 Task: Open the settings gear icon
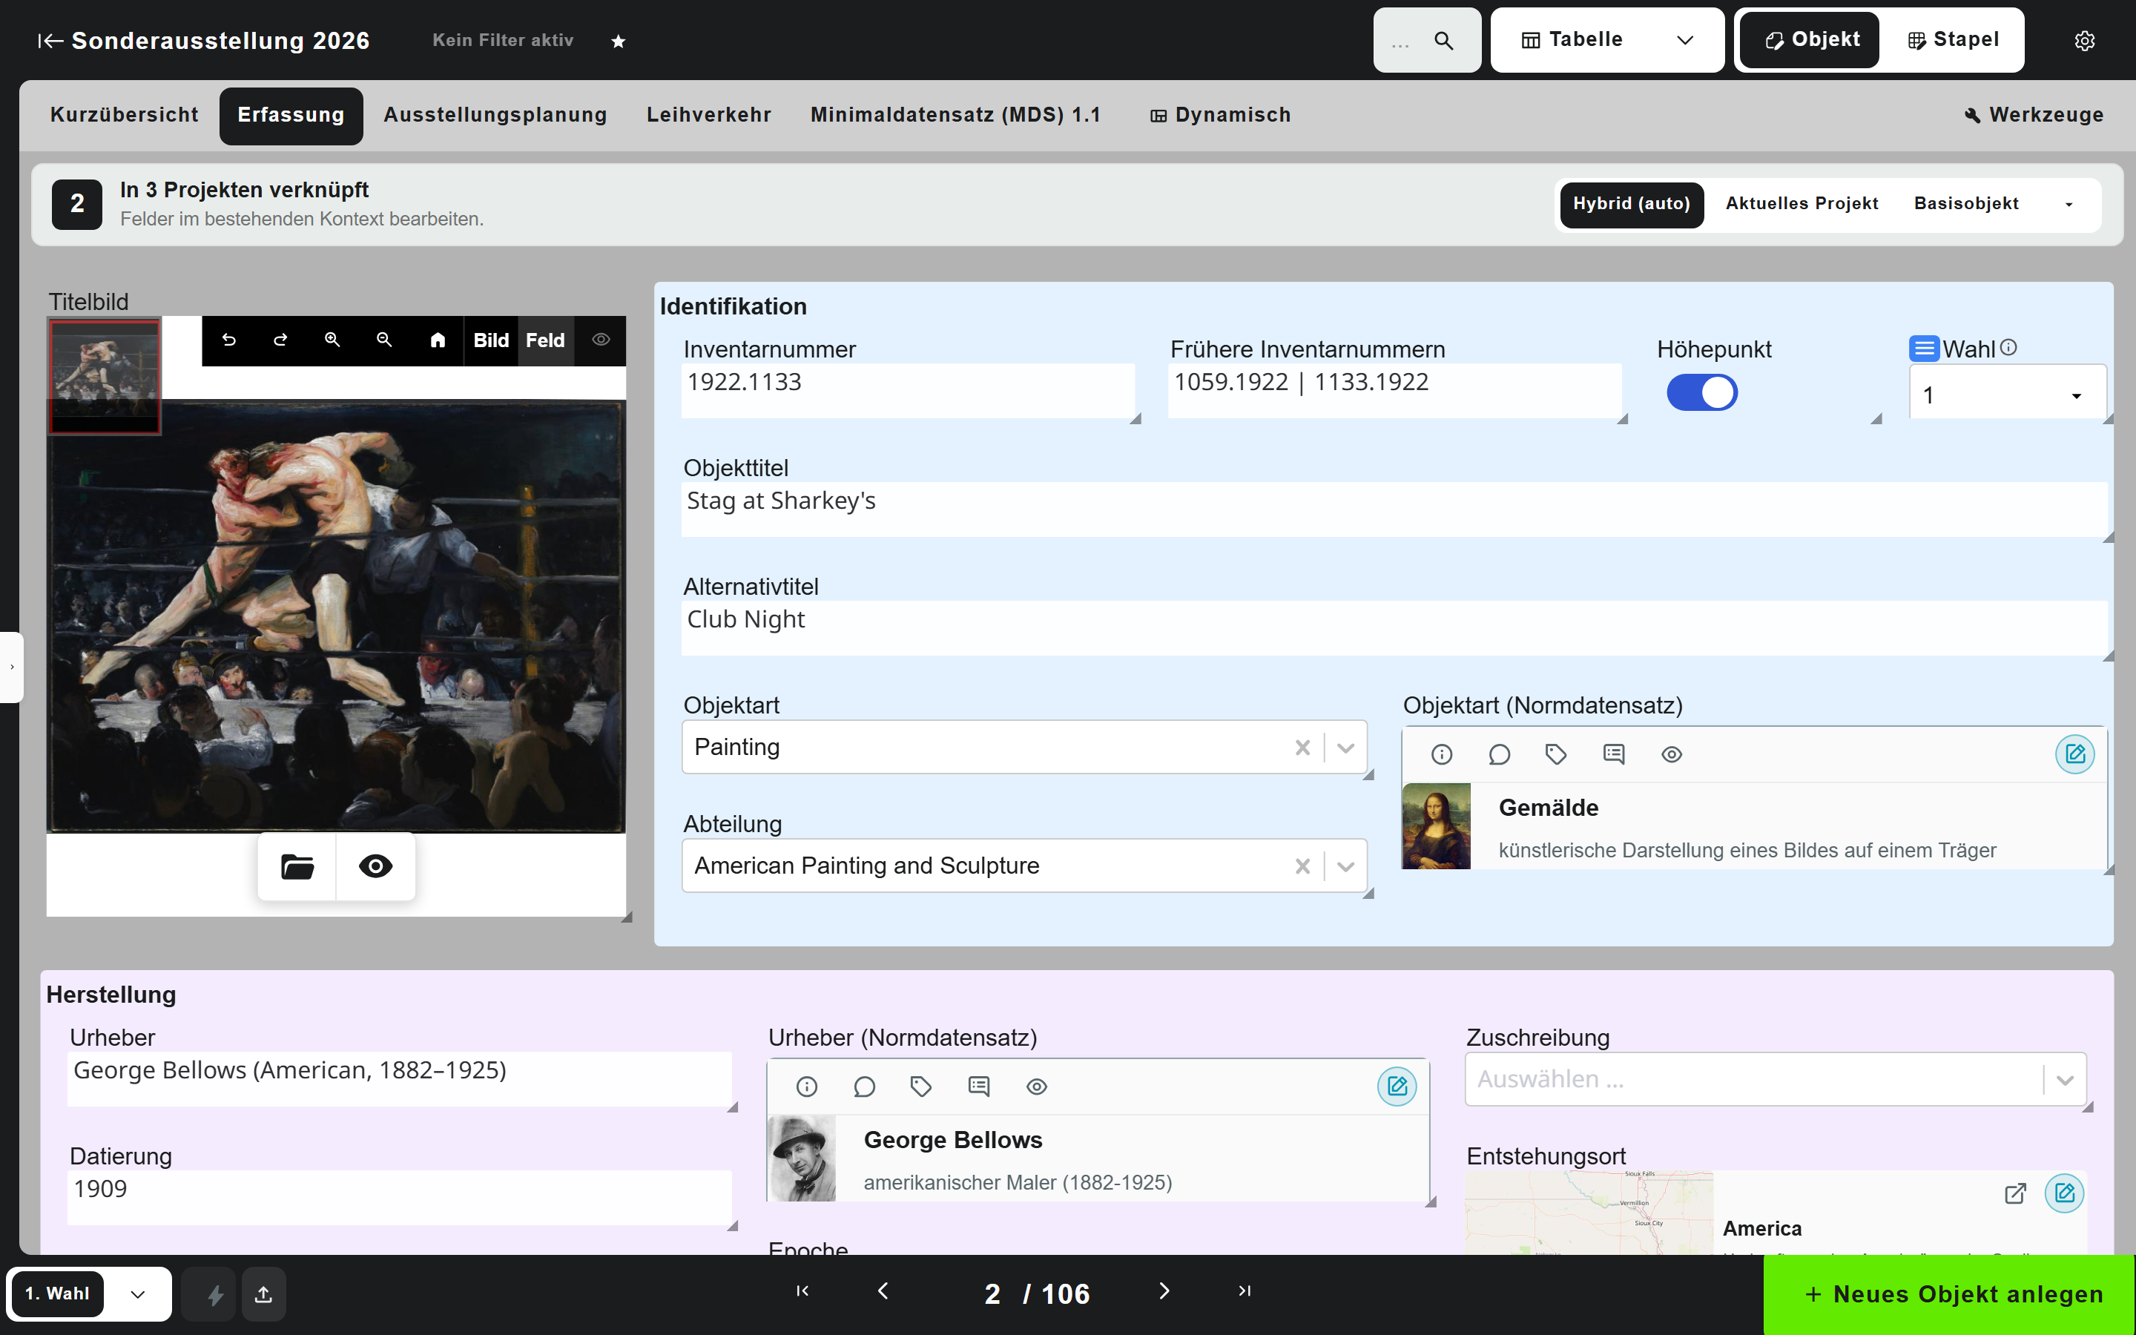pos(2085,41)
